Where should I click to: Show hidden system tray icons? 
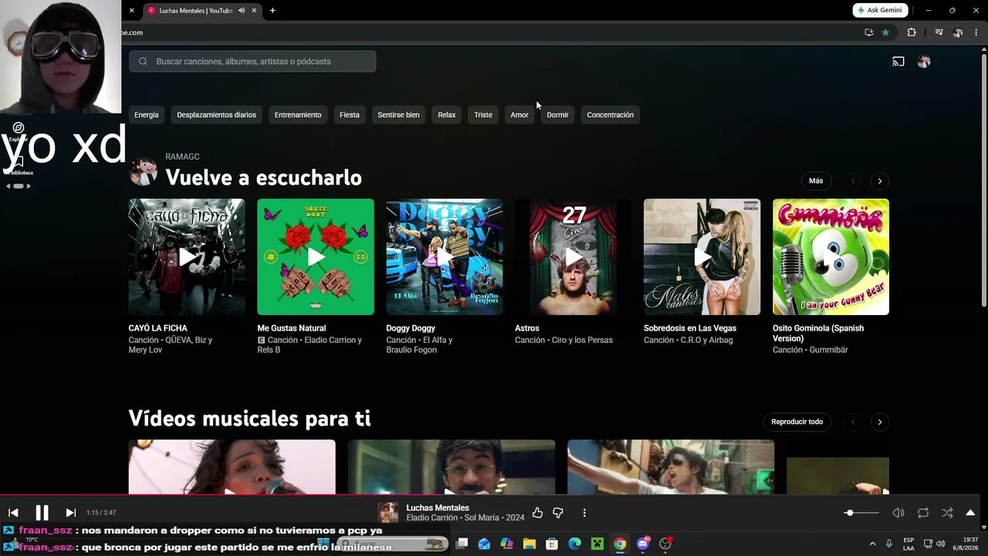[x=872, y=544]
